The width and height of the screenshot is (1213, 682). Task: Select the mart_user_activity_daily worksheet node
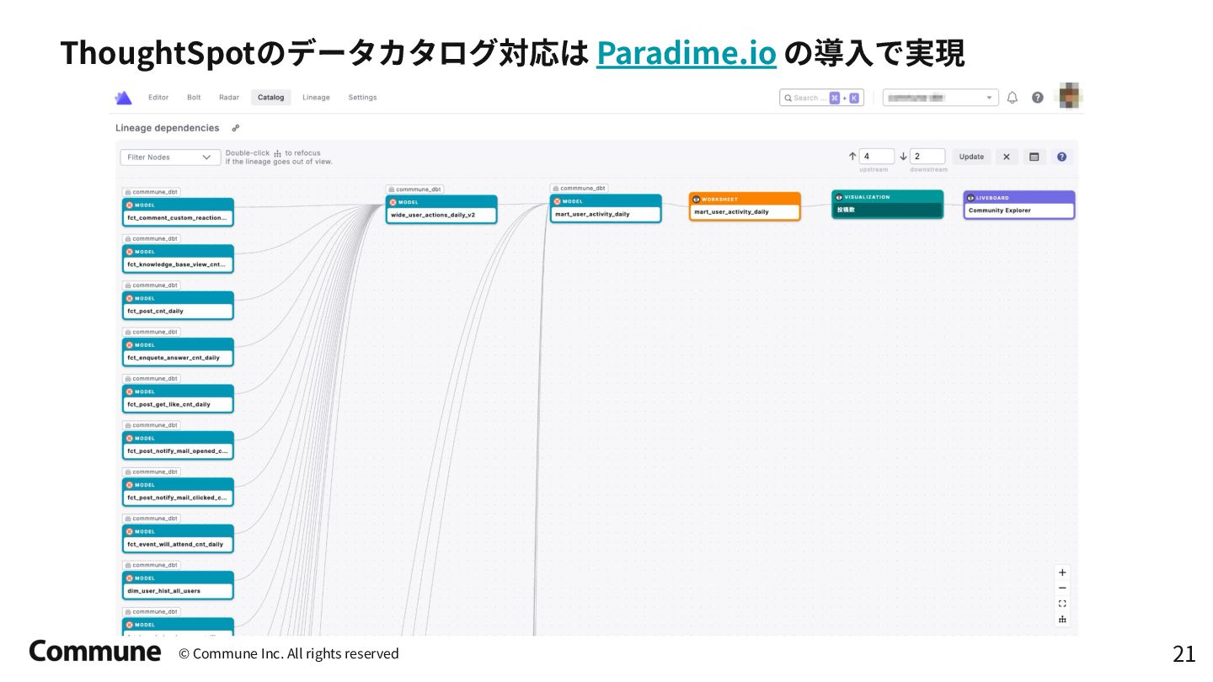pyautogui.click(x=745, y=206)
